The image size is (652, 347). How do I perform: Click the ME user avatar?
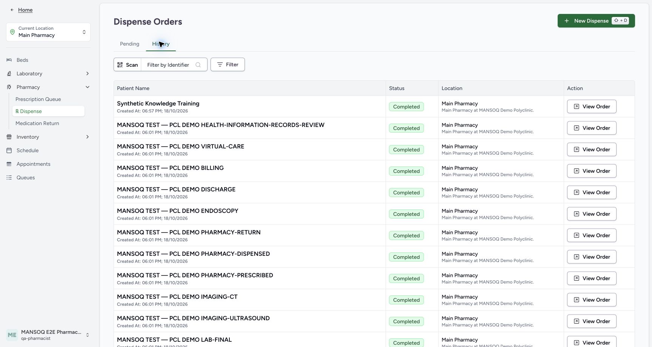click(x=12, y=335)
